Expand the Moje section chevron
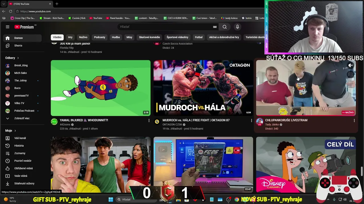Viewport: 364px width, 204px height. tap(15, 131)
